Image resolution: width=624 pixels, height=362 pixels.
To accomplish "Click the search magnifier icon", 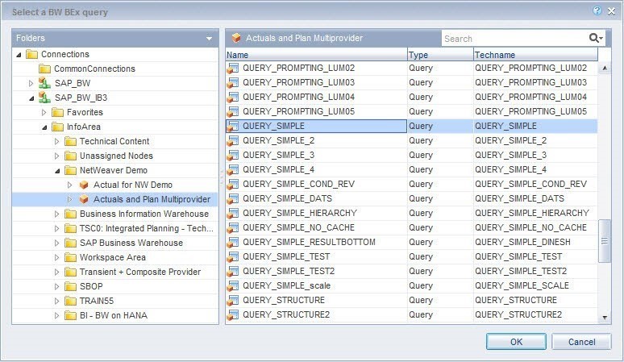I will click(x=594, y=38).
